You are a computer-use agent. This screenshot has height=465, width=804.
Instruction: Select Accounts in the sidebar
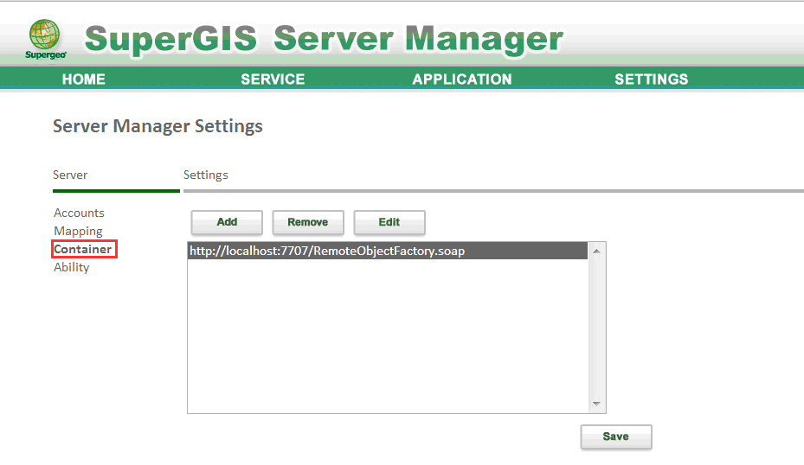coord(79,213)
